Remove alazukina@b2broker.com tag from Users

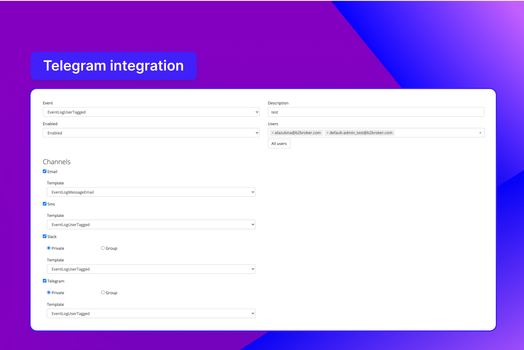273,133
